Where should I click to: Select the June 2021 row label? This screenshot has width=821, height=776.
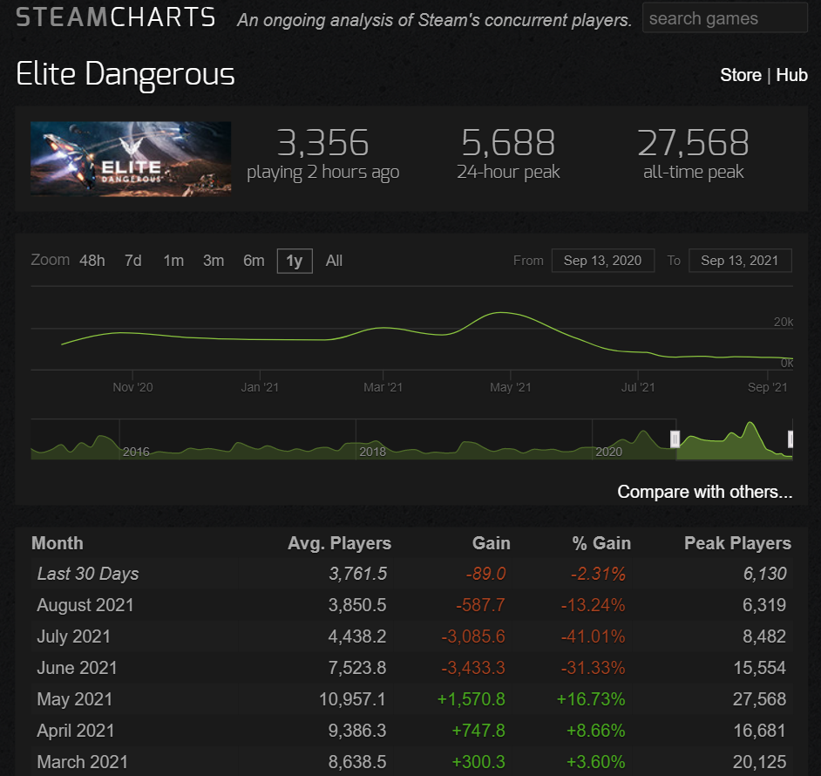tap(77, 668)
